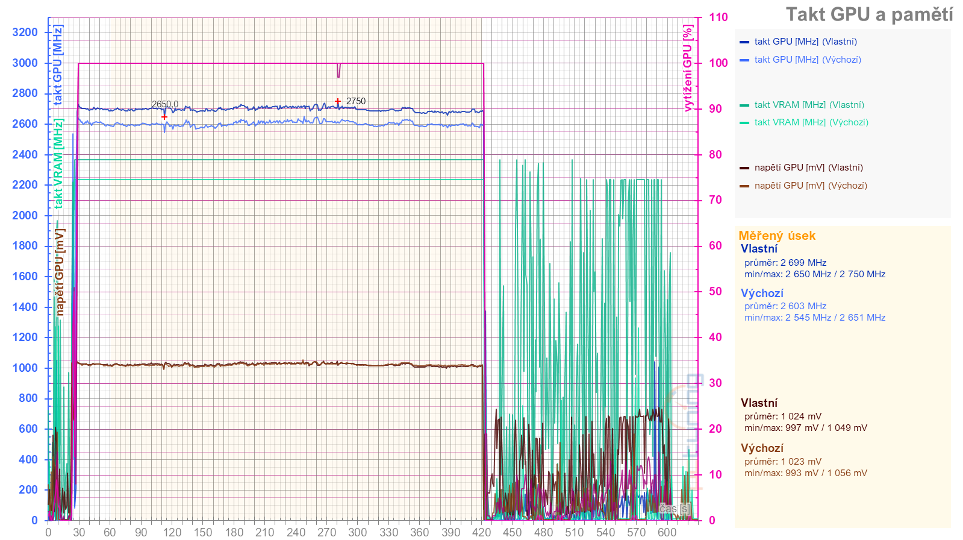Click left axis tick "2400"
This screenshot has width=963, height=540.
[25, 155]
